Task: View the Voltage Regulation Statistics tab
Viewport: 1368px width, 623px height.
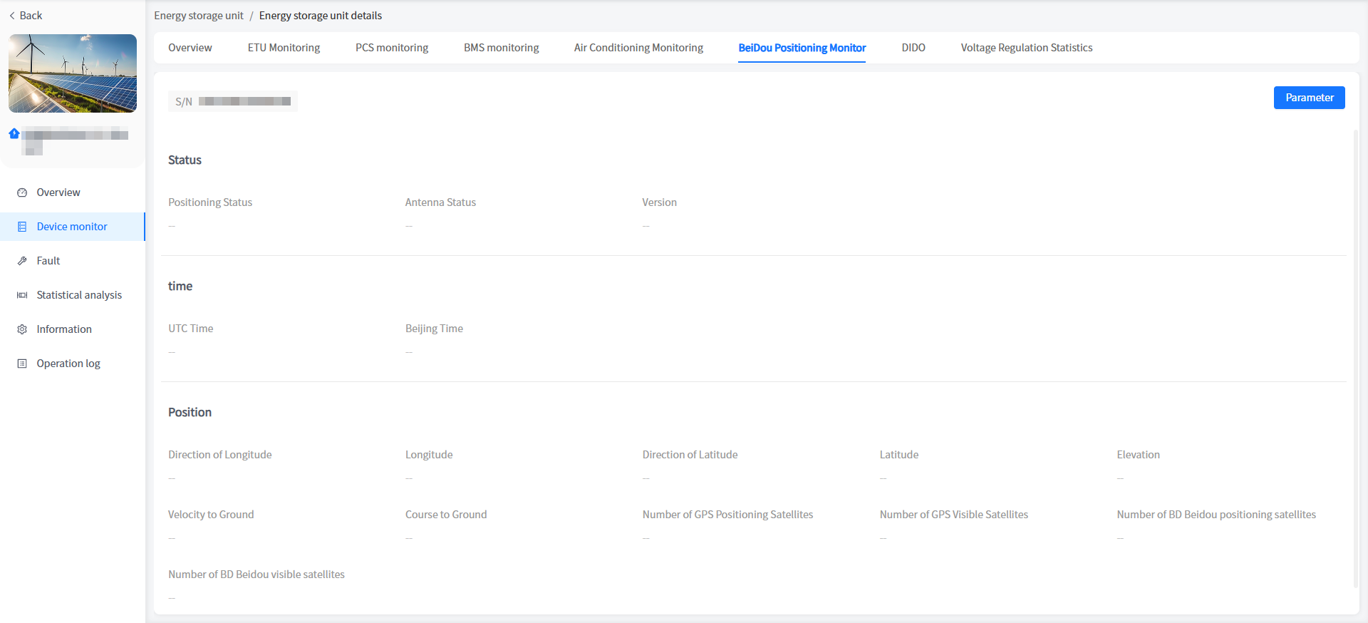Action: 1026,48
